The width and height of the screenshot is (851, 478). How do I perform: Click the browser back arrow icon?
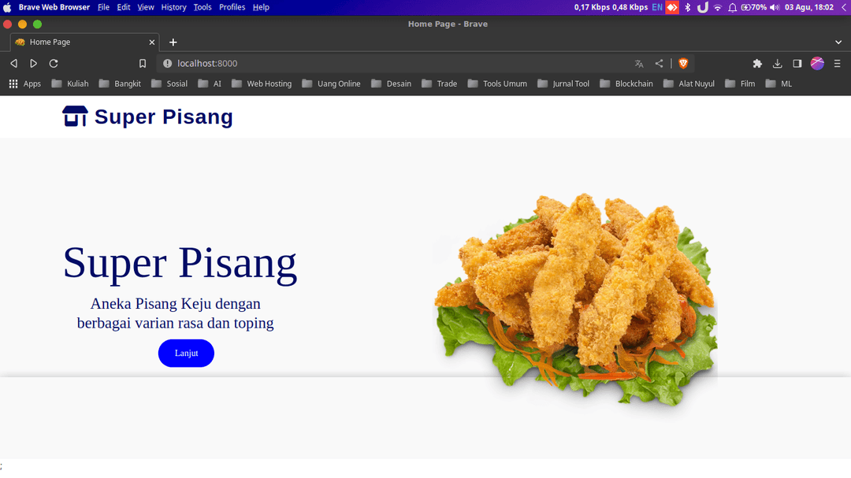coord(13,64)
